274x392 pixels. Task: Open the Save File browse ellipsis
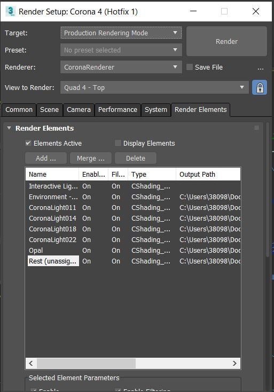pyautogui.click(x=261, y=68)
